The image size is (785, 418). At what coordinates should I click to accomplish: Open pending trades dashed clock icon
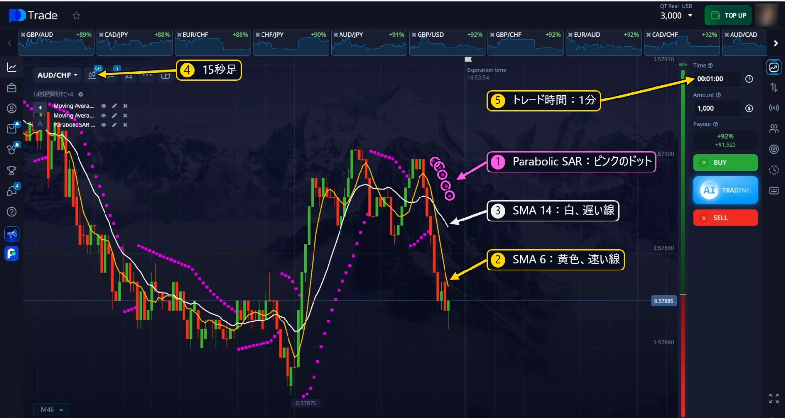point(774,170)
